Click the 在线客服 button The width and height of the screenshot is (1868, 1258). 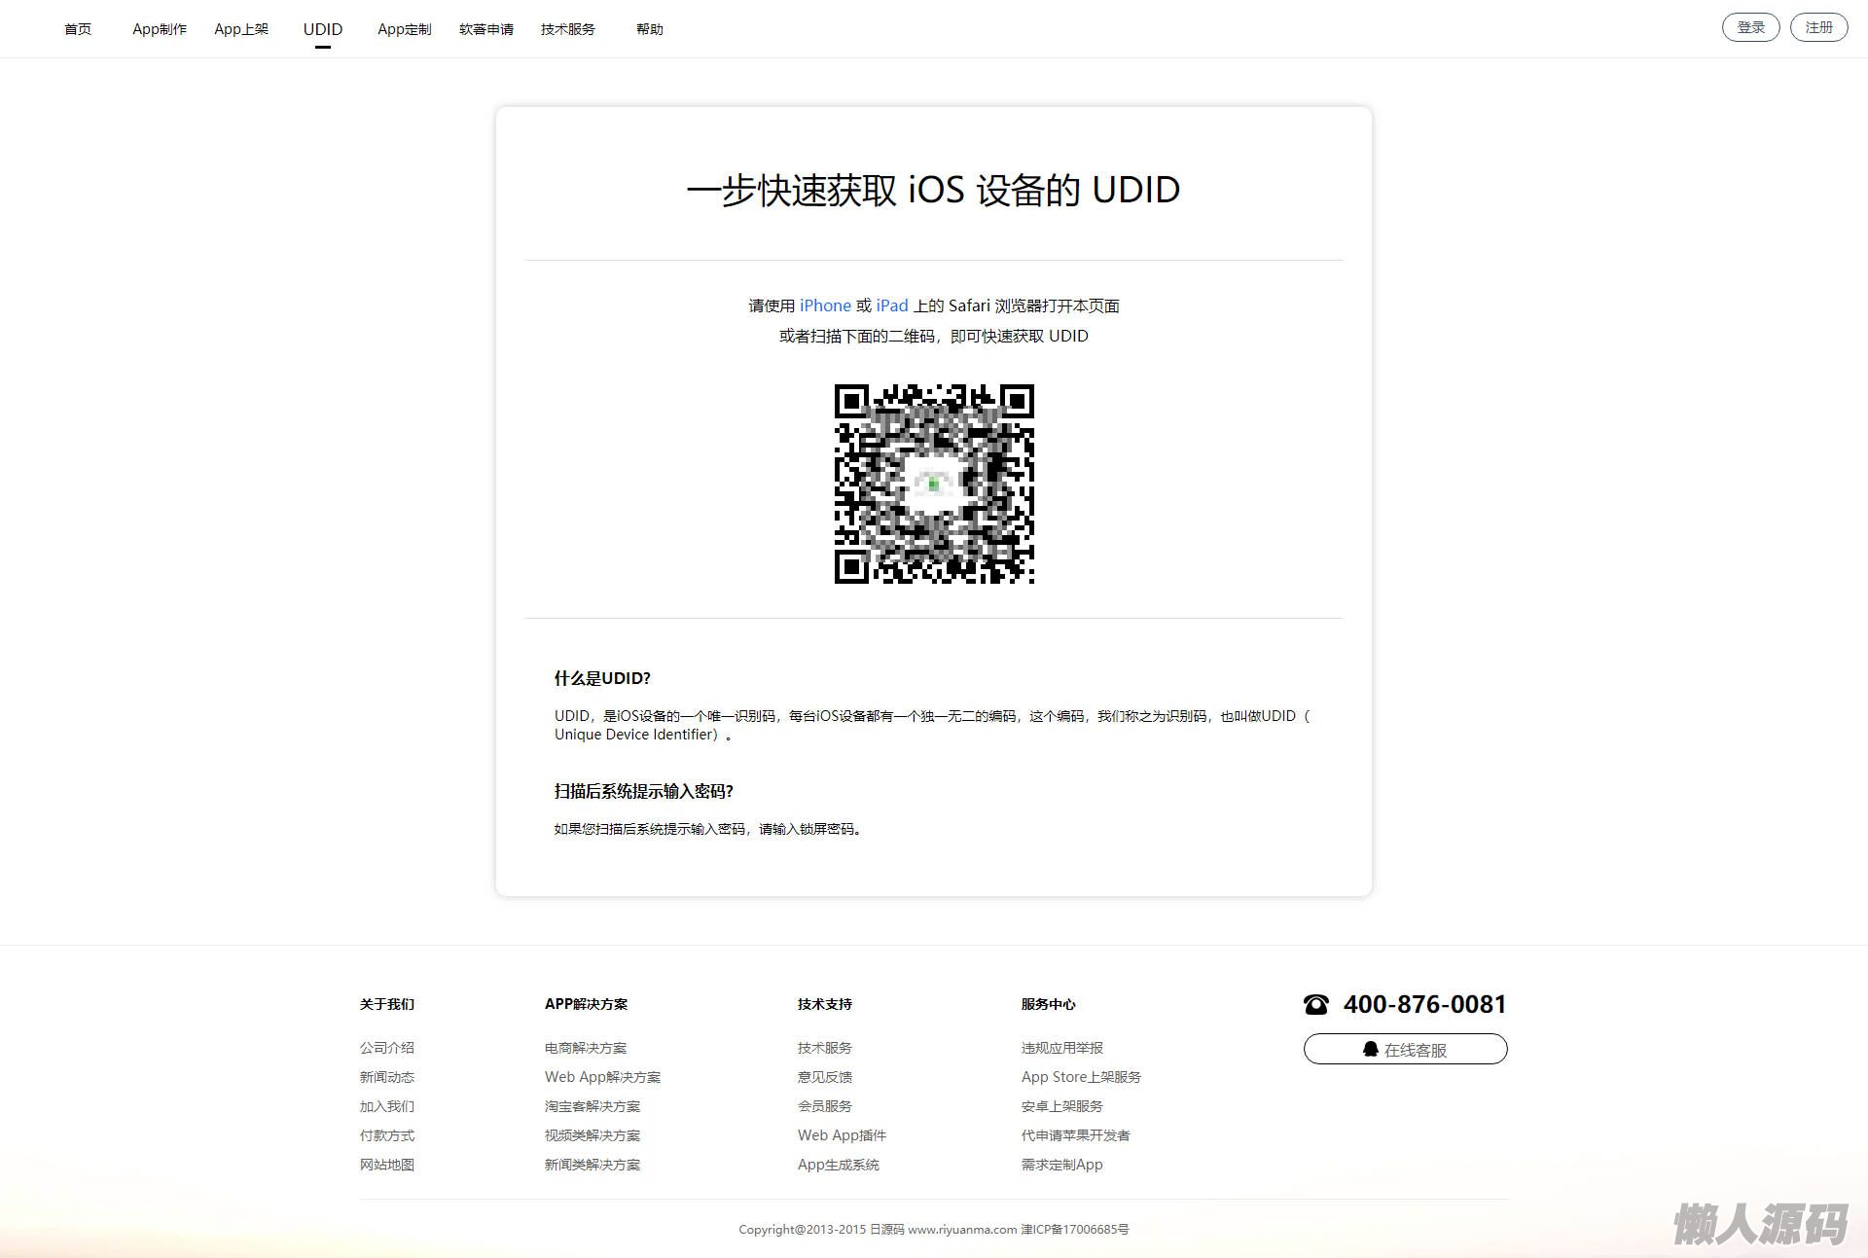(1406, 1049)
